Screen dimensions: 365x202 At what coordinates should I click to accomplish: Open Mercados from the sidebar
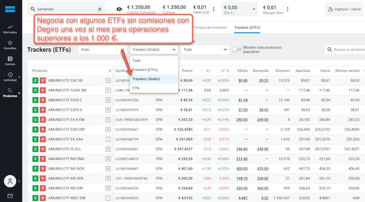tap(10, 29)
